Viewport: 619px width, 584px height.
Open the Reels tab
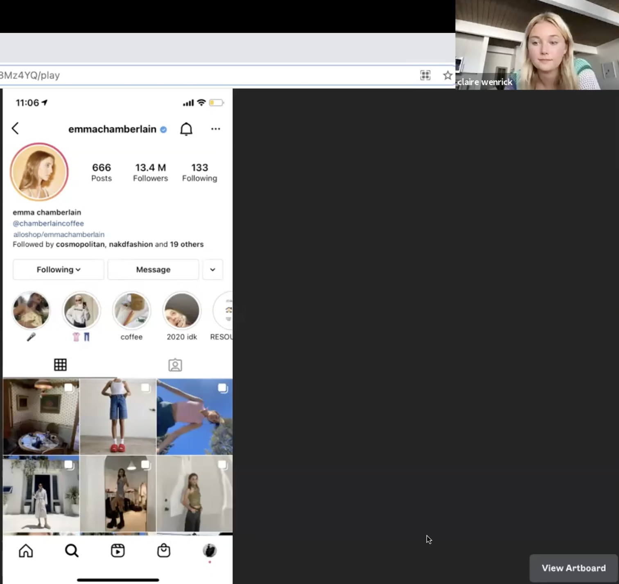pos(118,551)
